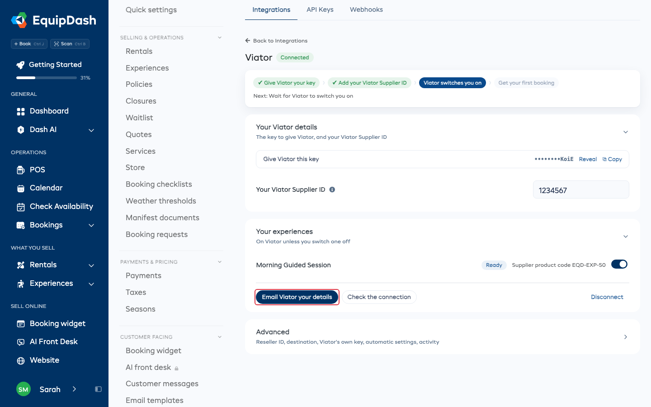Click the Viator switches you on step
Viewport: 651px width, 407px height.
(452, 83)
